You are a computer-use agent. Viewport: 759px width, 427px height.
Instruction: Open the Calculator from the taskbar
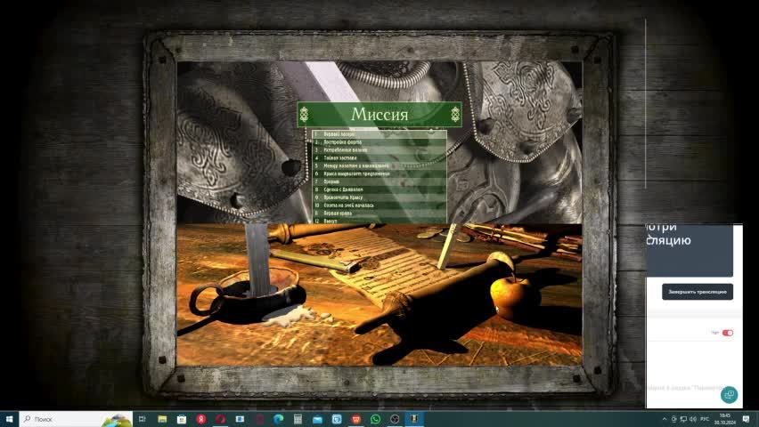298,419
